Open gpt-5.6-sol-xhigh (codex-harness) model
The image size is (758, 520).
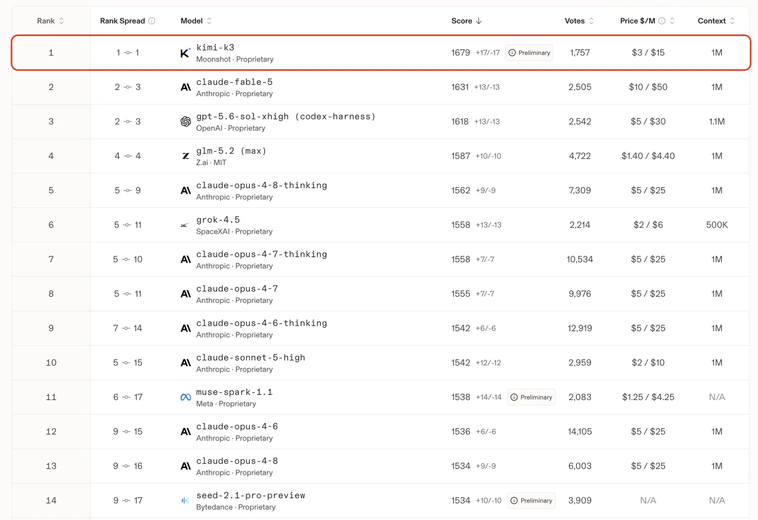tap(286, 117)
